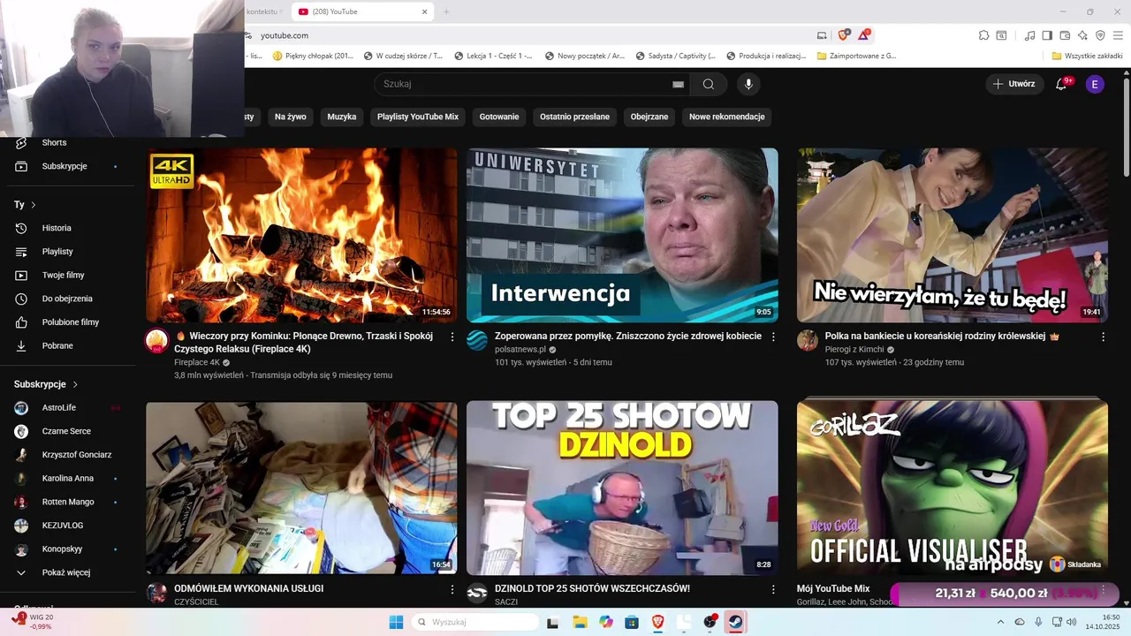Select the Na żywo filter chip
The image size is (1131, 636).
tap(290, 117)
